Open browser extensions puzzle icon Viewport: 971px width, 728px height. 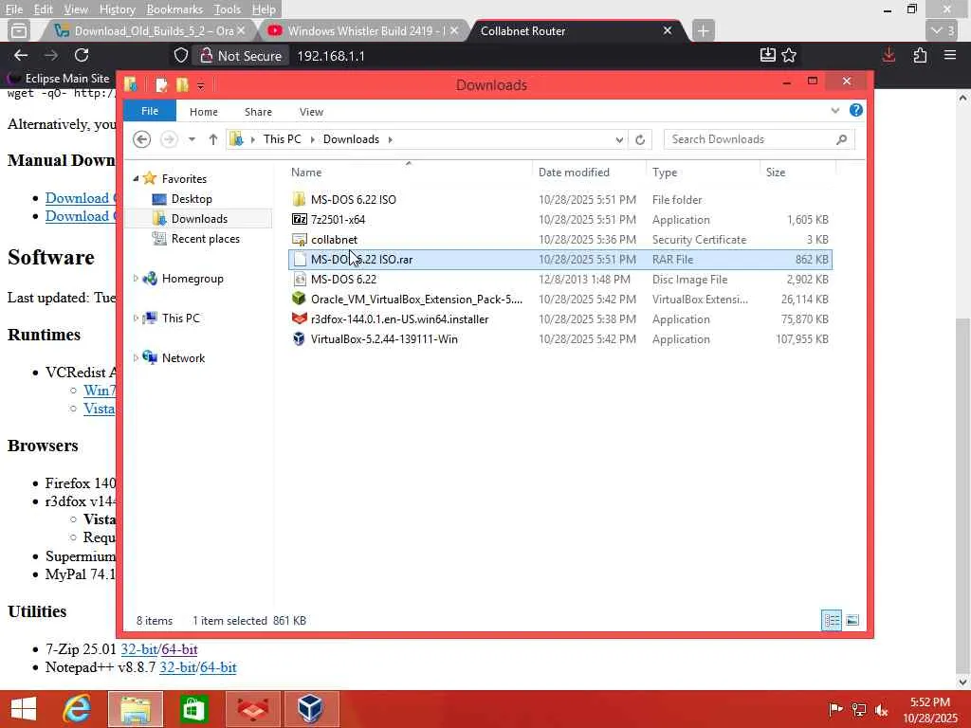click(x=920, y=55)
